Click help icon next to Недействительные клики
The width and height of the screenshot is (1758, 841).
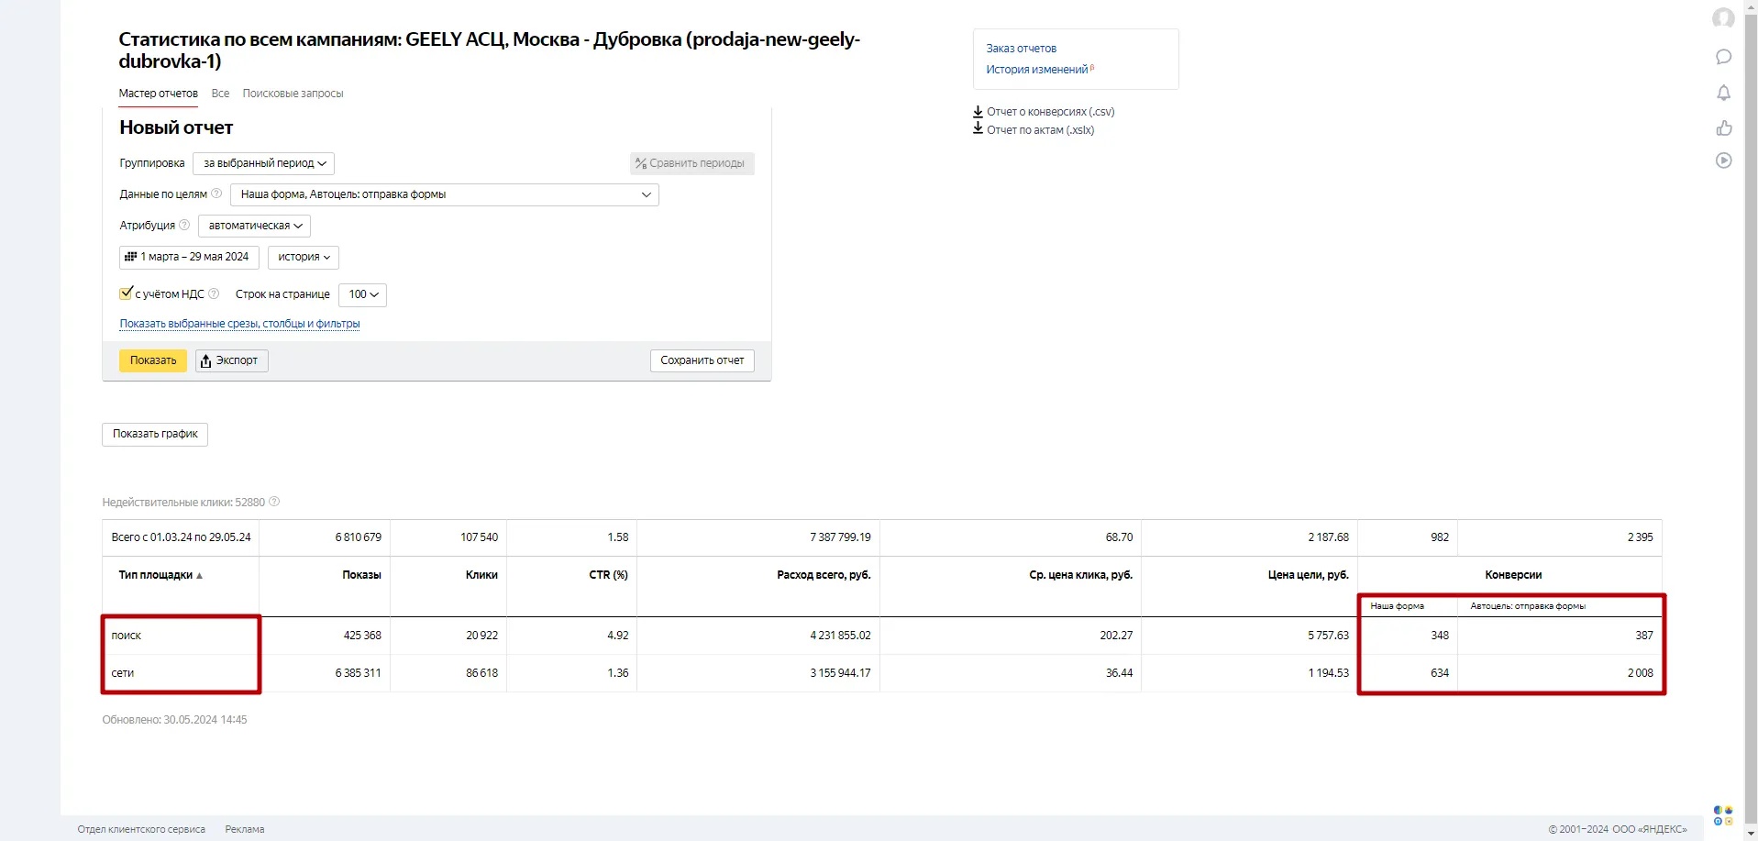click(274, 502)
